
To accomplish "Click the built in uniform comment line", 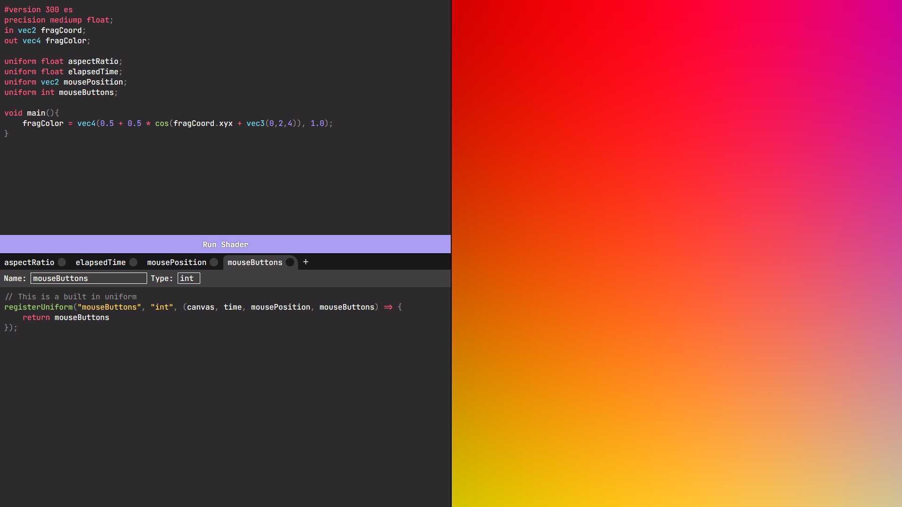I will [71, 296].
